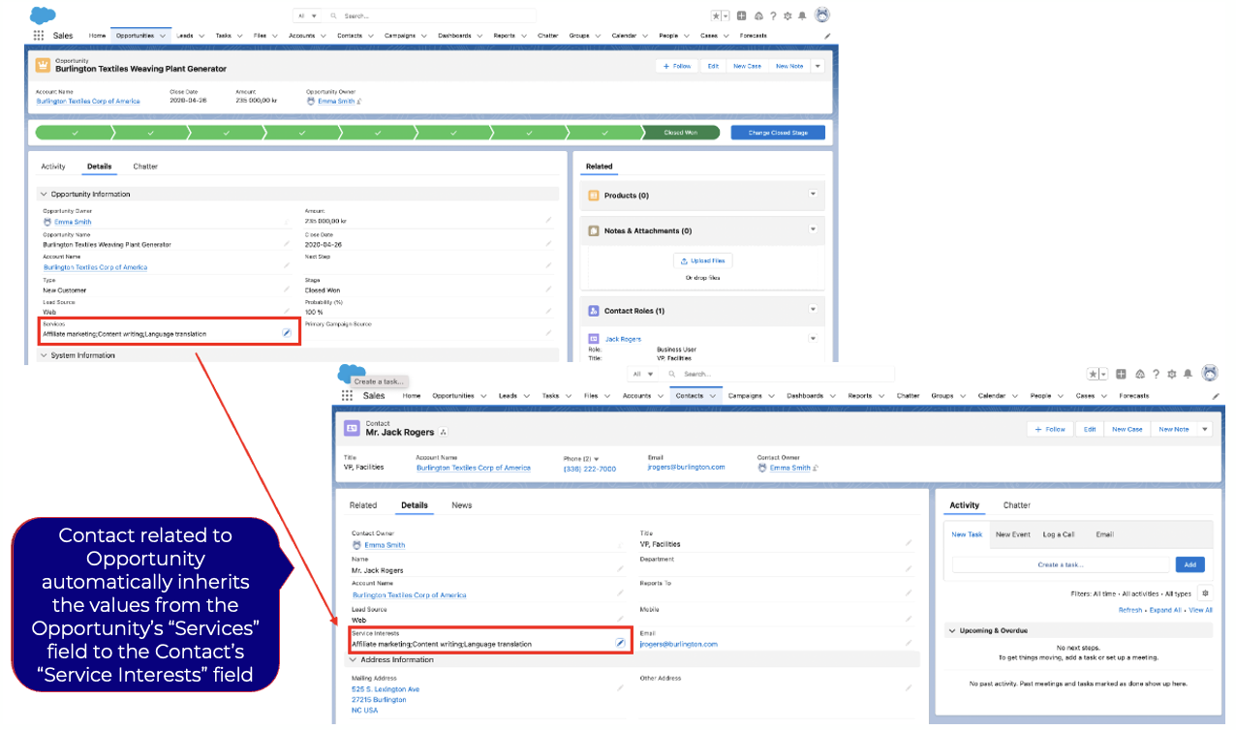
Task: Click the Favorites star icon
Action: pos(716,15)
